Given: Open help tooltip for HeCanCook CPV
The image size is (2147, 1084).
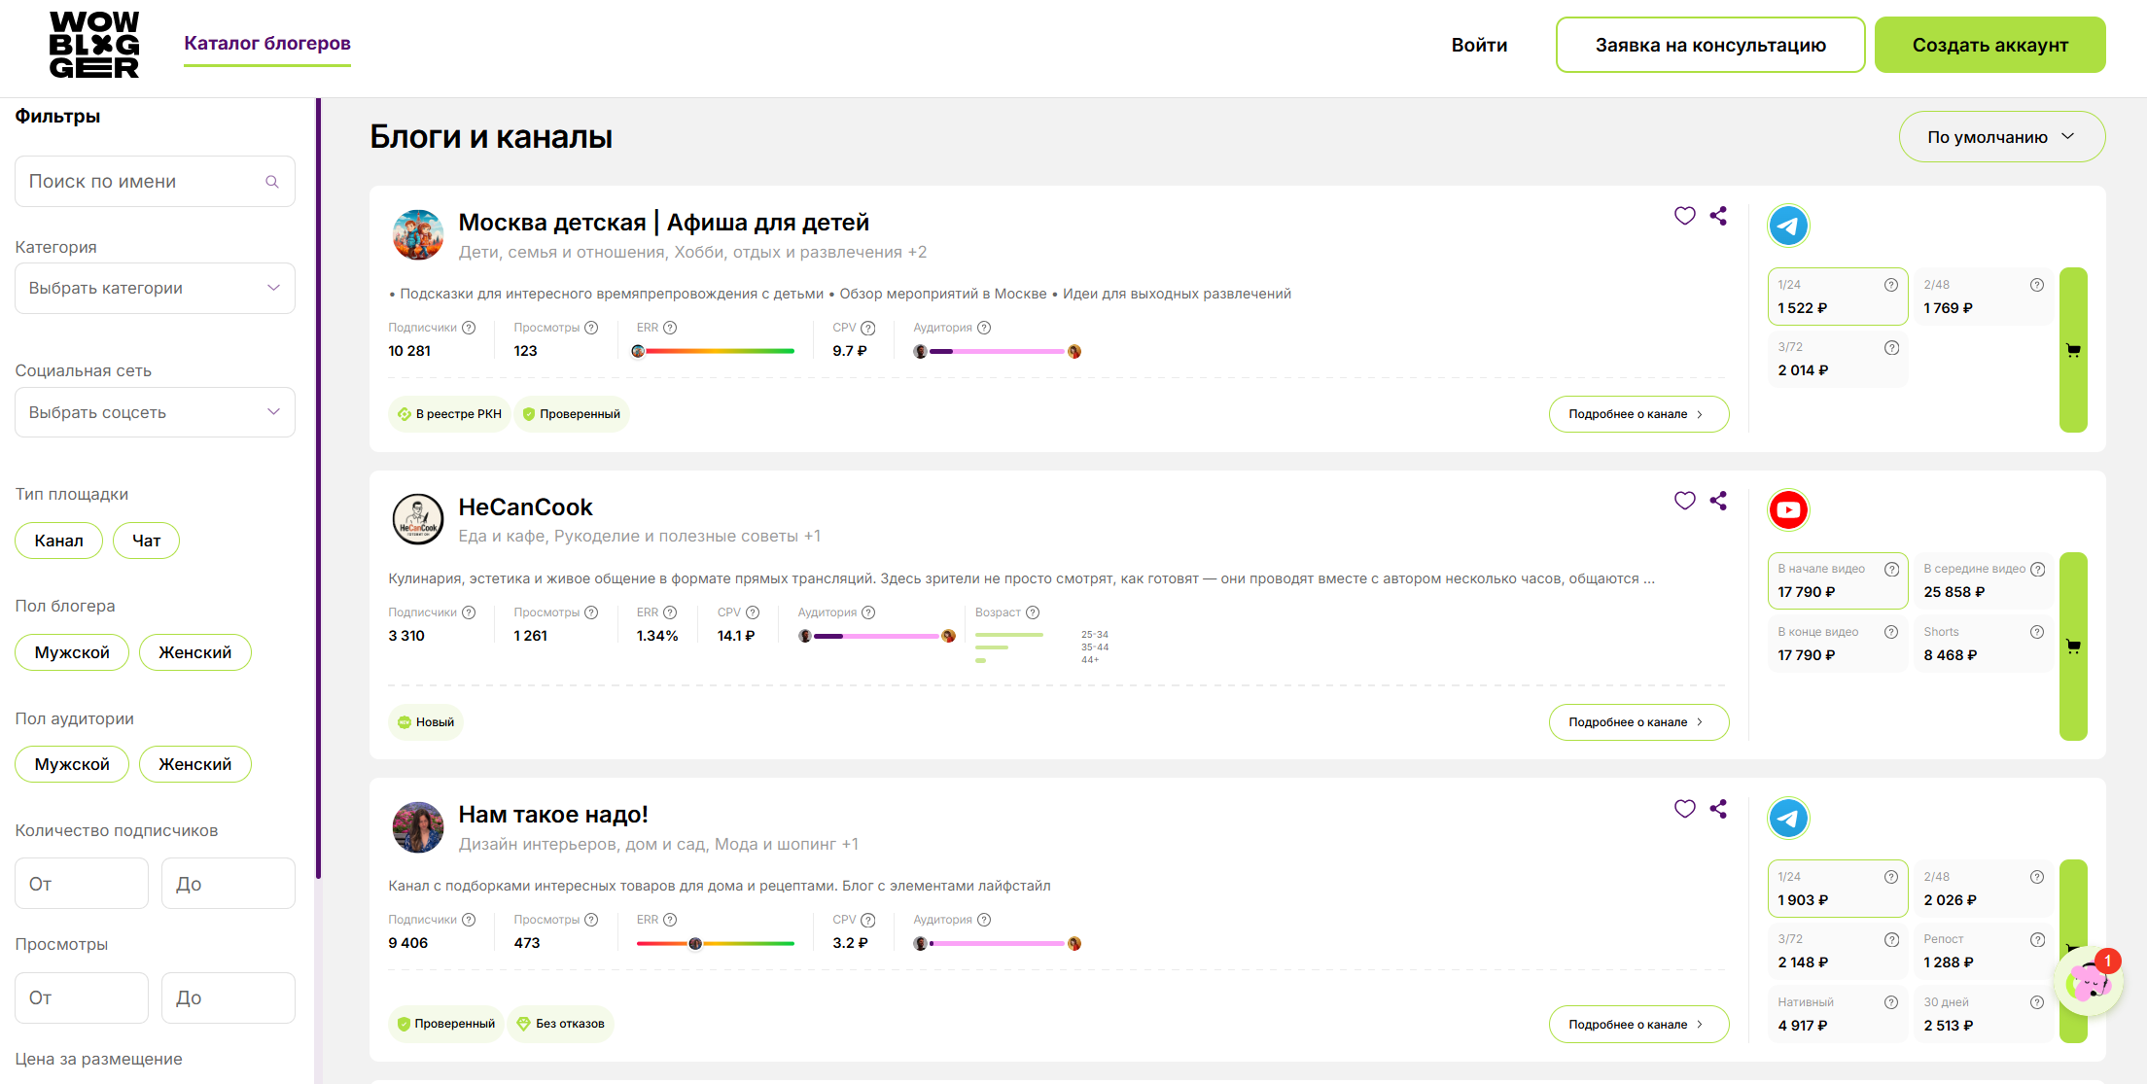Looking at the screenshot, I should pos(753,612).
